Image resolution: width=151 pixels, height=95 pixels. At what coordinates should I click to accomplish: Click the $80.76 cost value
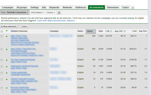(x=134, y=66)
